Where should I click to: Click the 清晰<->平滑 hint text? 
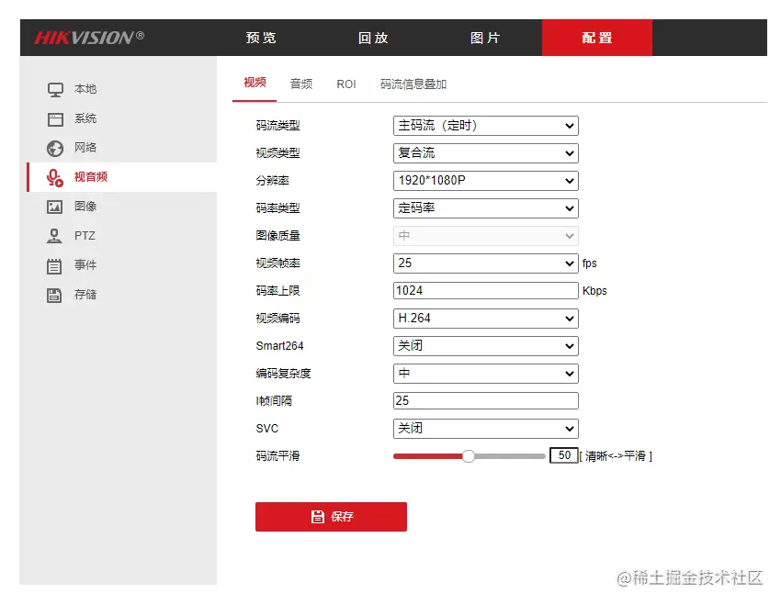616,456
